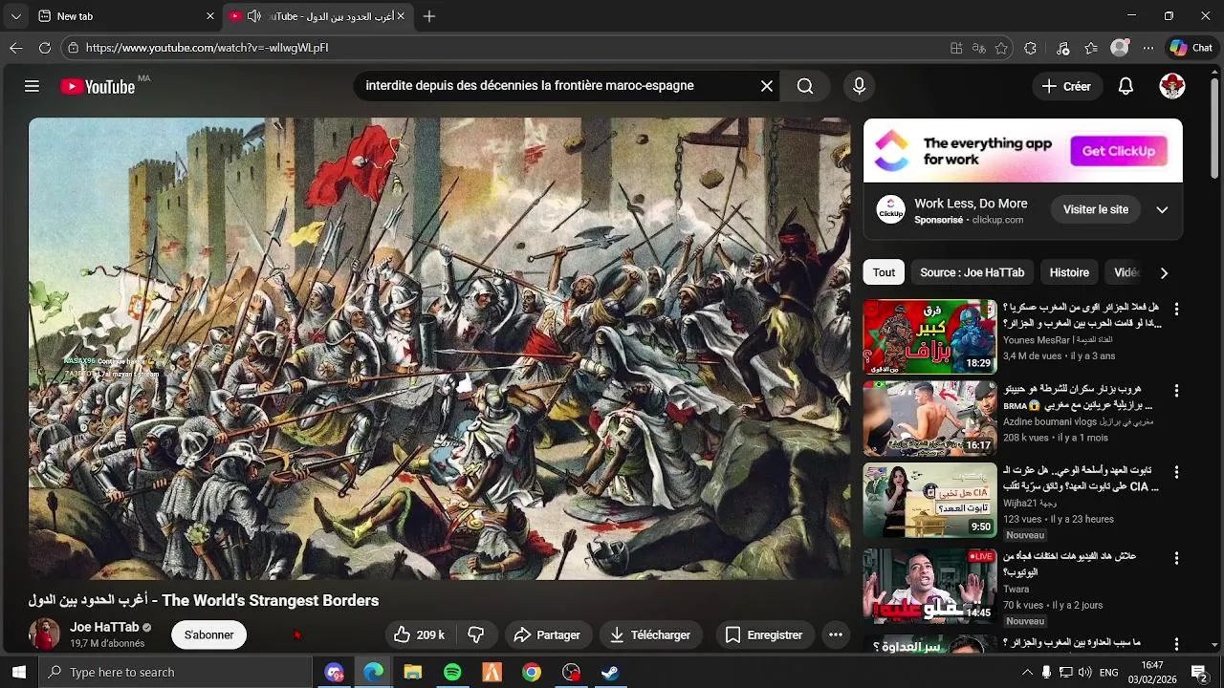The width and height of the screenshot is (1224, 688).
Task: Open File Explorer from the taskbar
Action: (413, 673)
